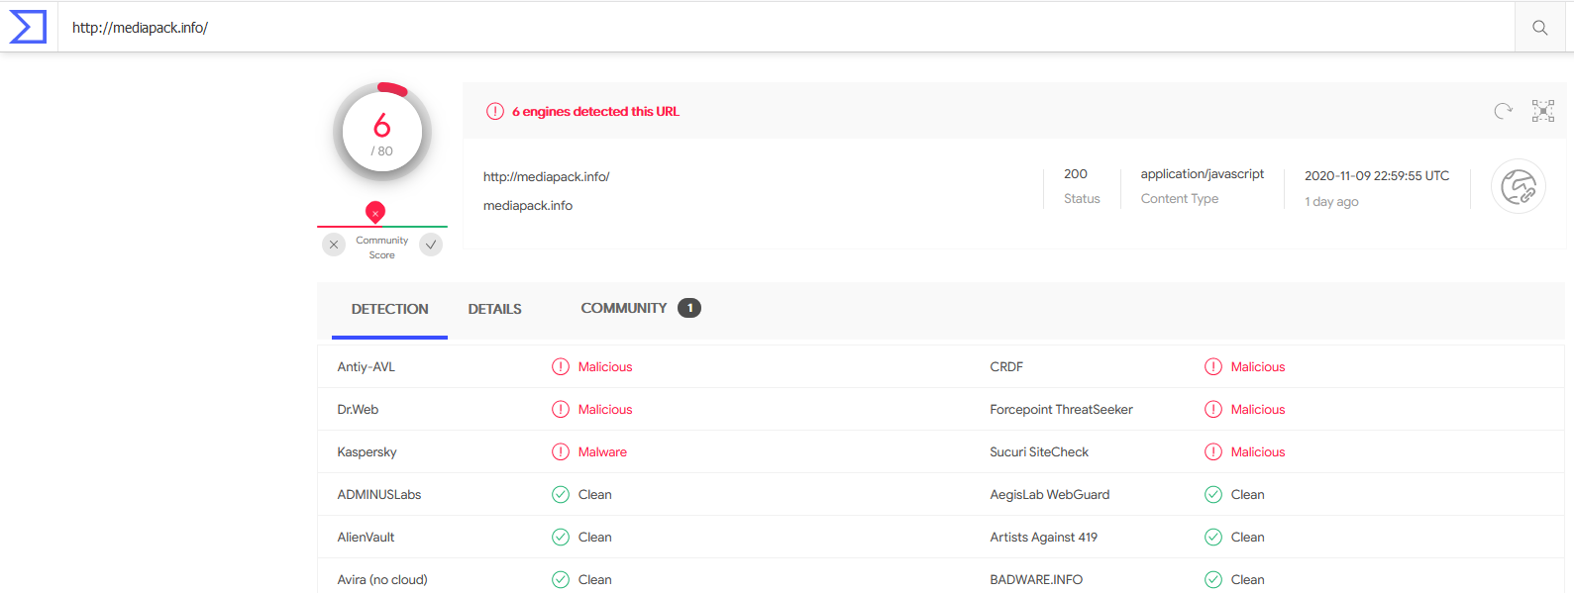
Task: Click the community score red marker
Action: point(375,212)
